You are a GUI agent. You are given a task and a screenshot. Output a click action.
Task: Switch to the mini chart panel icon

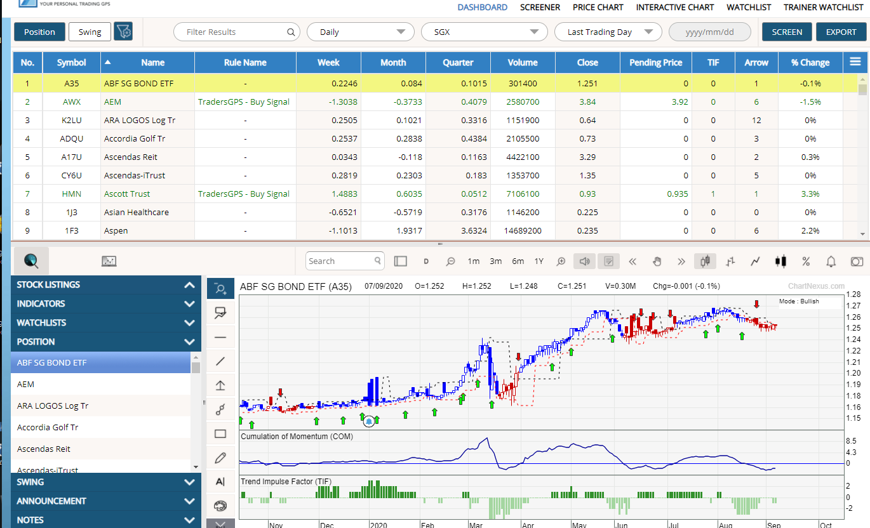click(109, 261)
